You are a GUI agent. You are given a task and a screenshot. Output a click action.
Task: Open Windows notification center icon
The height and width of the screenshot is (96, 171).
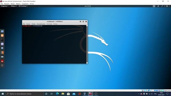[x=168, y=94]
